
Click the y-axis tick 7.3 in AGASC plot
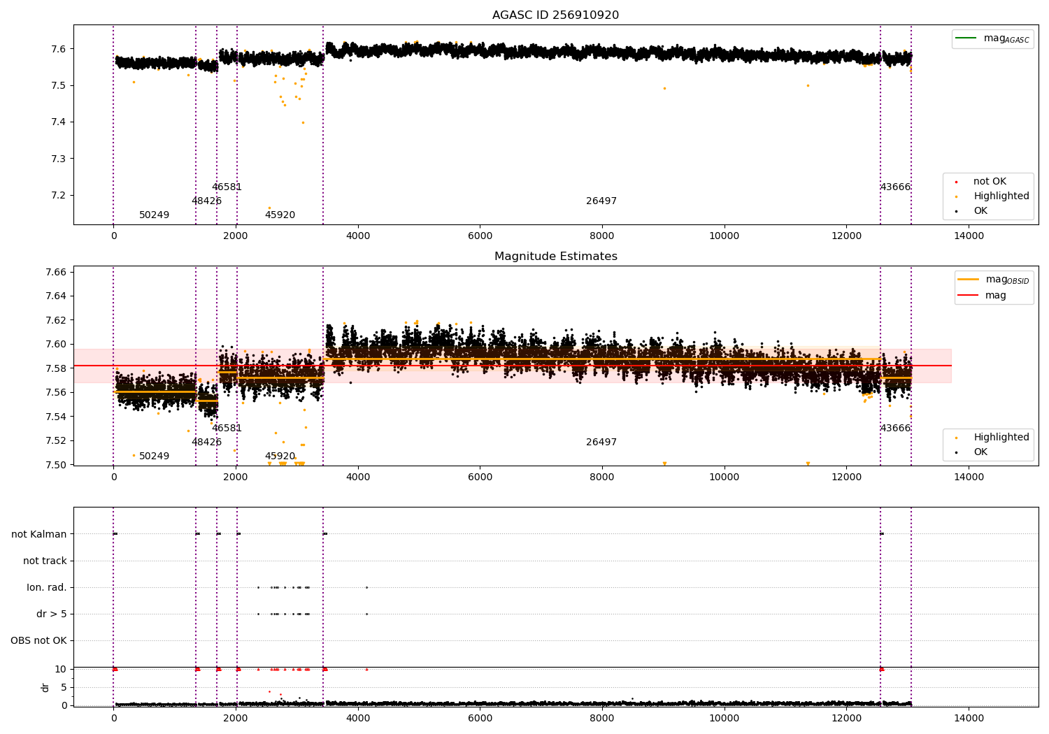59,159
